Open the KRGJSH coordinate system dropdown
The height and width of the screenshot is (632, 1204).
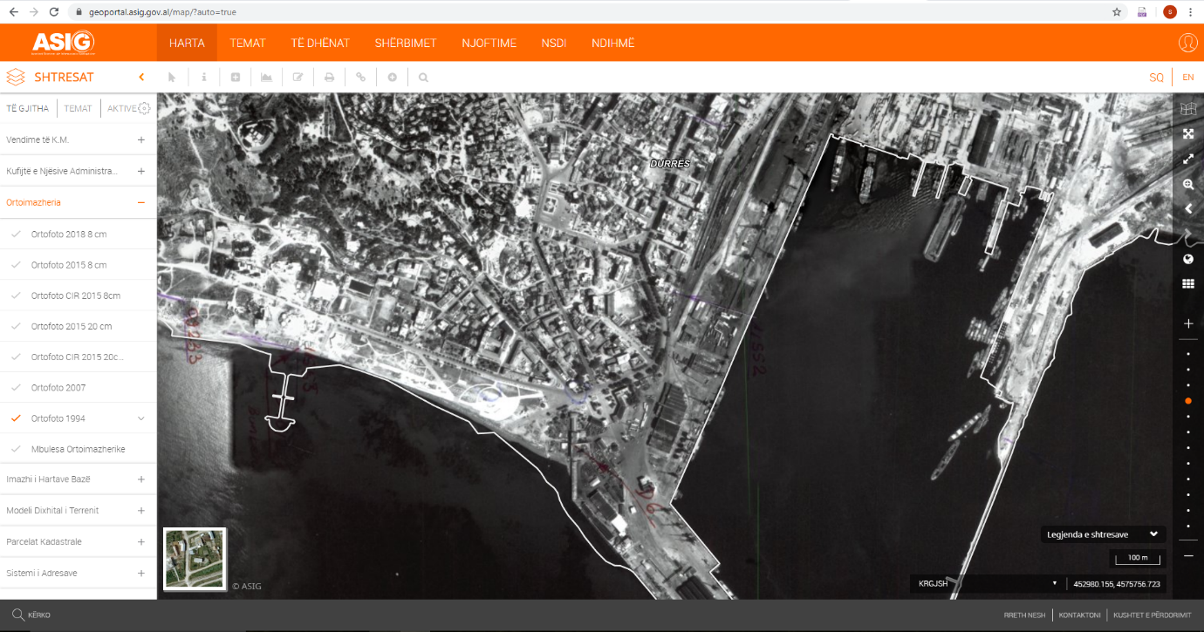pos(988,584)
